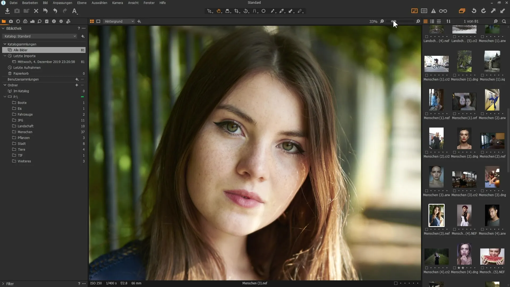Screen dimensions: 510x287
Task: Open the Details magnifier tool tab
Action: click(x=40, y=21)
